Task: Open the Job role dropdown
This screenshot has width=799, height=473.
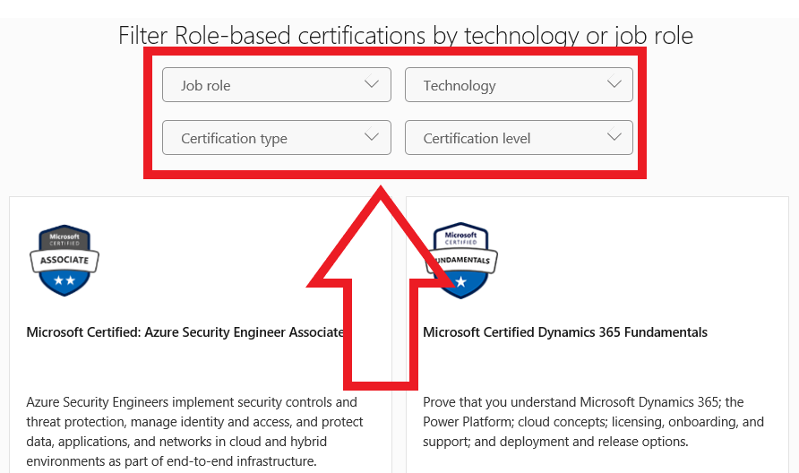Action: pos(276,84)
